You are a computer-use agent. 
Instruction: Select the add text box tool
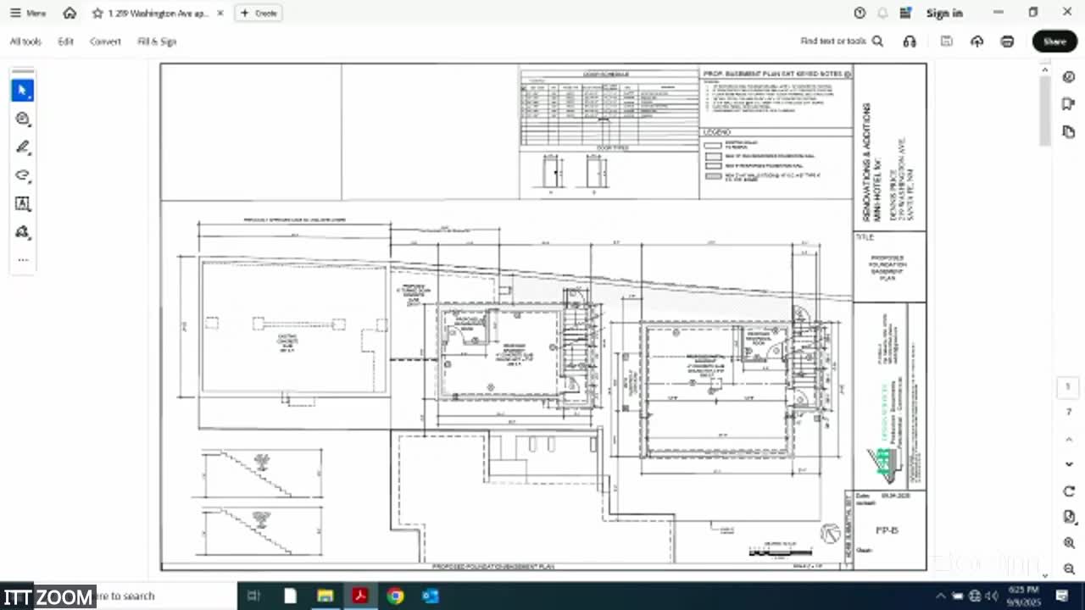click(x=23, y=203)
